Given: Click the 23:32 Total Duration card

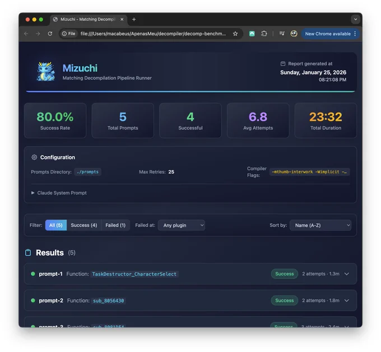Looking at the screenshot, I should [x=326, y=121].
